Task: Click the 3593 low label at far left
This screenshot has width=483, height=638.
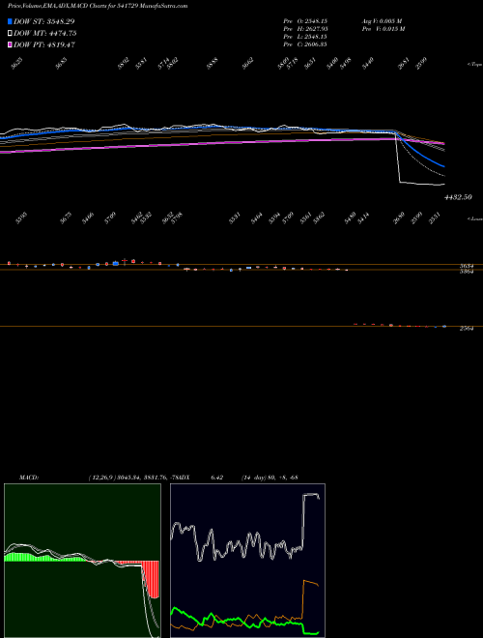Action: click(x=21, y=219)
